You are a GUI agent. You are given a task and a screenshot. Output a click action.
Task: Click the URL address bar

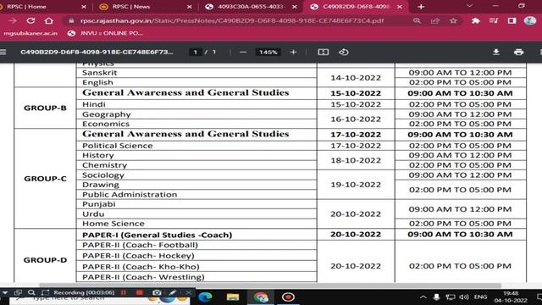click(231, 20)
